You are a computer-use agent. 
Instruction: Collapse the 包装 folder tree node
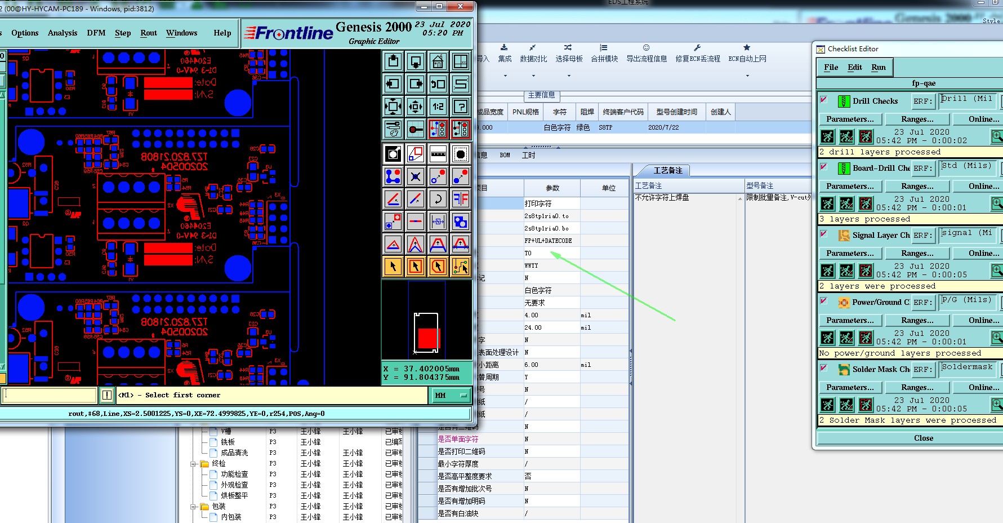pos(193,507)
